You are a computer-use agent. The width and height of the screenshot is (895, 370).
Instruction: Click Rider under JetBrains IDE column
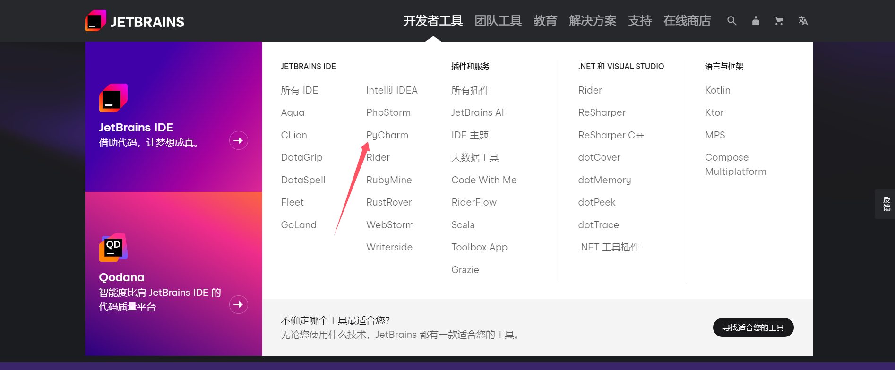[x=378, y=157]
